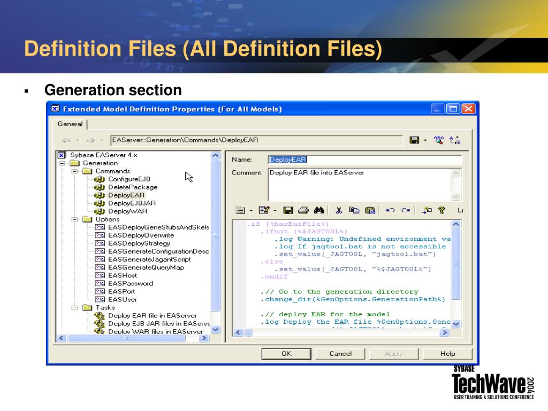548x411 pixels.
Task: Go back with the left navigation arrow
Action: [x=66, y=141]
